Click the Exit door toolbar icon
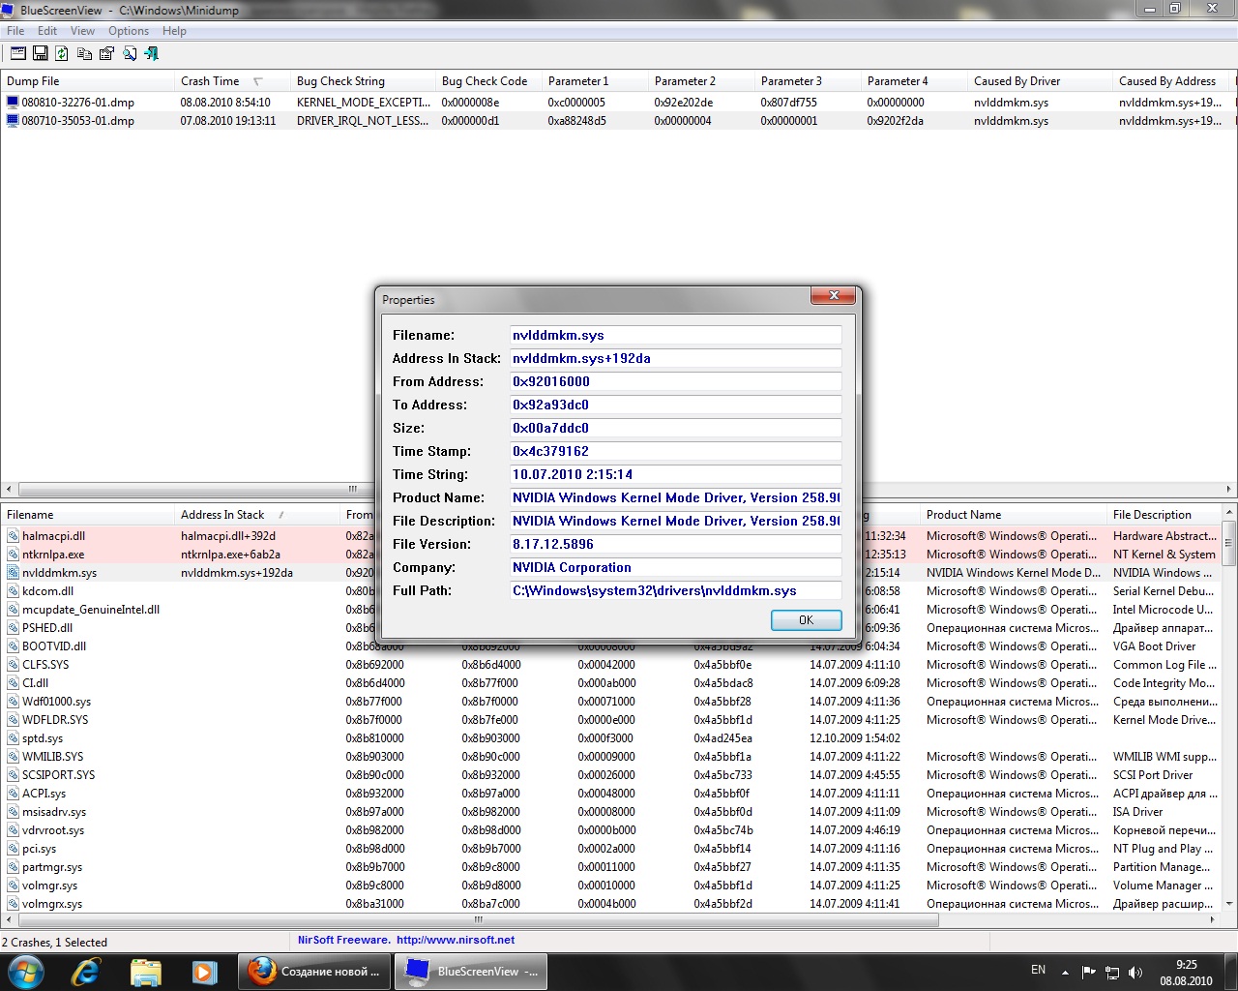 [x=152, y=53]
